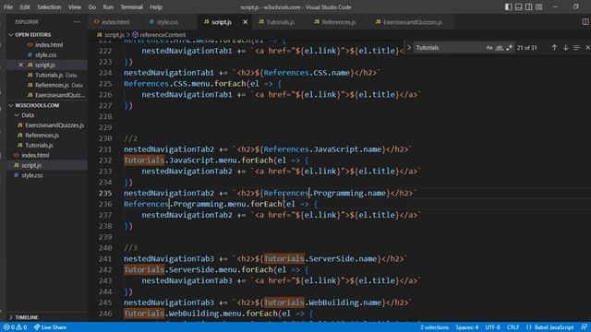This screenshot has width=591, height=332.
Task: Toggle match case in find box
Action: tap(488, 47)
